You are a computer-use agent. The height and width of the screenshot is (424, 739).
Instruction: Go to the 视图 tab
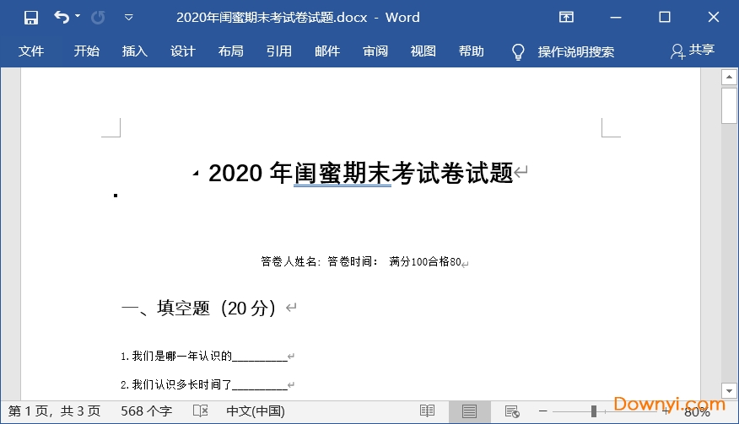tap(423, 51)
